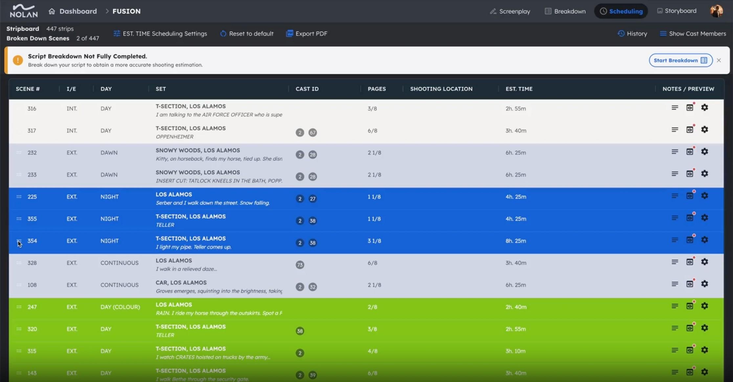Switch to the Storyboard tab
This screenshot has height=382, width=733.
click(677, 11)
